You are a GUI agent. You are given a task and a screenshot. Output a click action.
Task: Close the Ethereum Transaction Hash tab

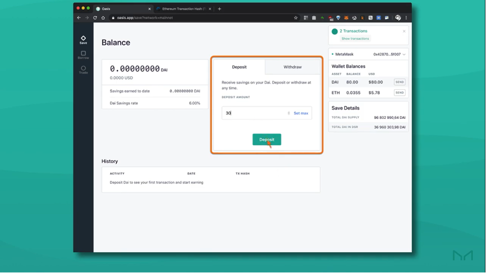(x=210, y=9)
